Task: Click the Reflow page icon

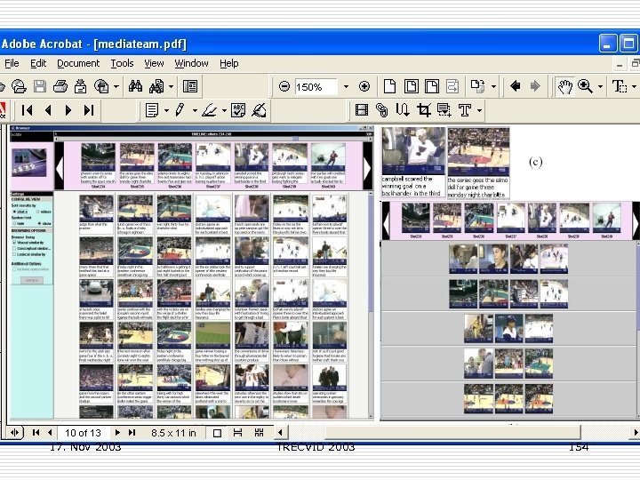Action: point(452,86)
